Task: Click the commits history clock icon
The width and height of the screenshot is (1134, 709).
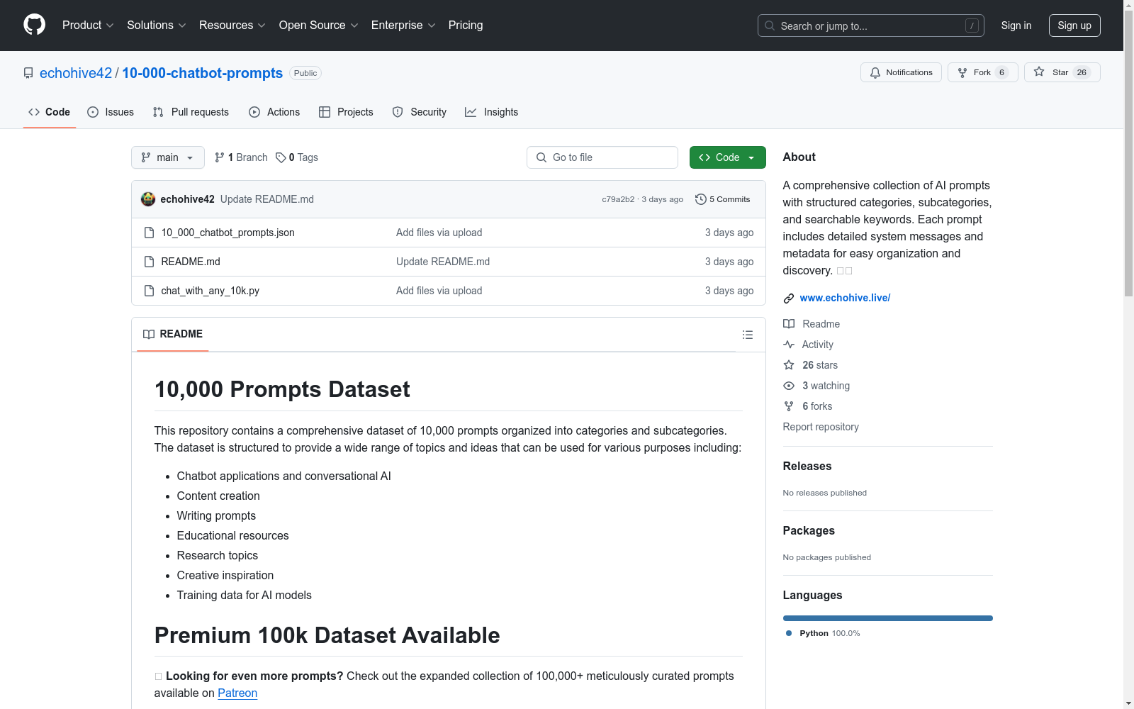Action: pos(700,199)
